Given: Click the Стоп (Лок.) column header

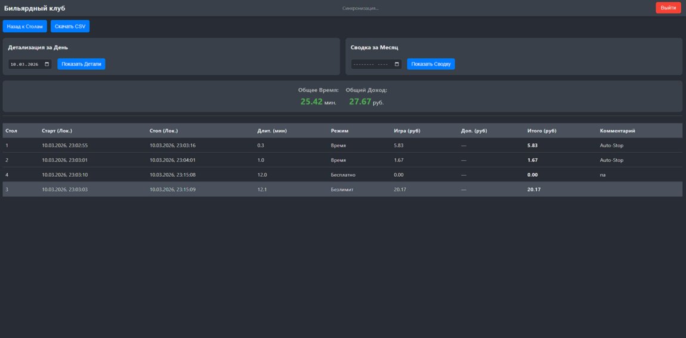Looking at the screenshot, I should point(163,131).
